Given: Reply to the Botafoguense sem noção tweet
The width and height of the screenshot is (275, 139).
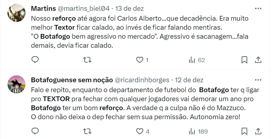Looking at the screenshot, I should tap(35, 131).
